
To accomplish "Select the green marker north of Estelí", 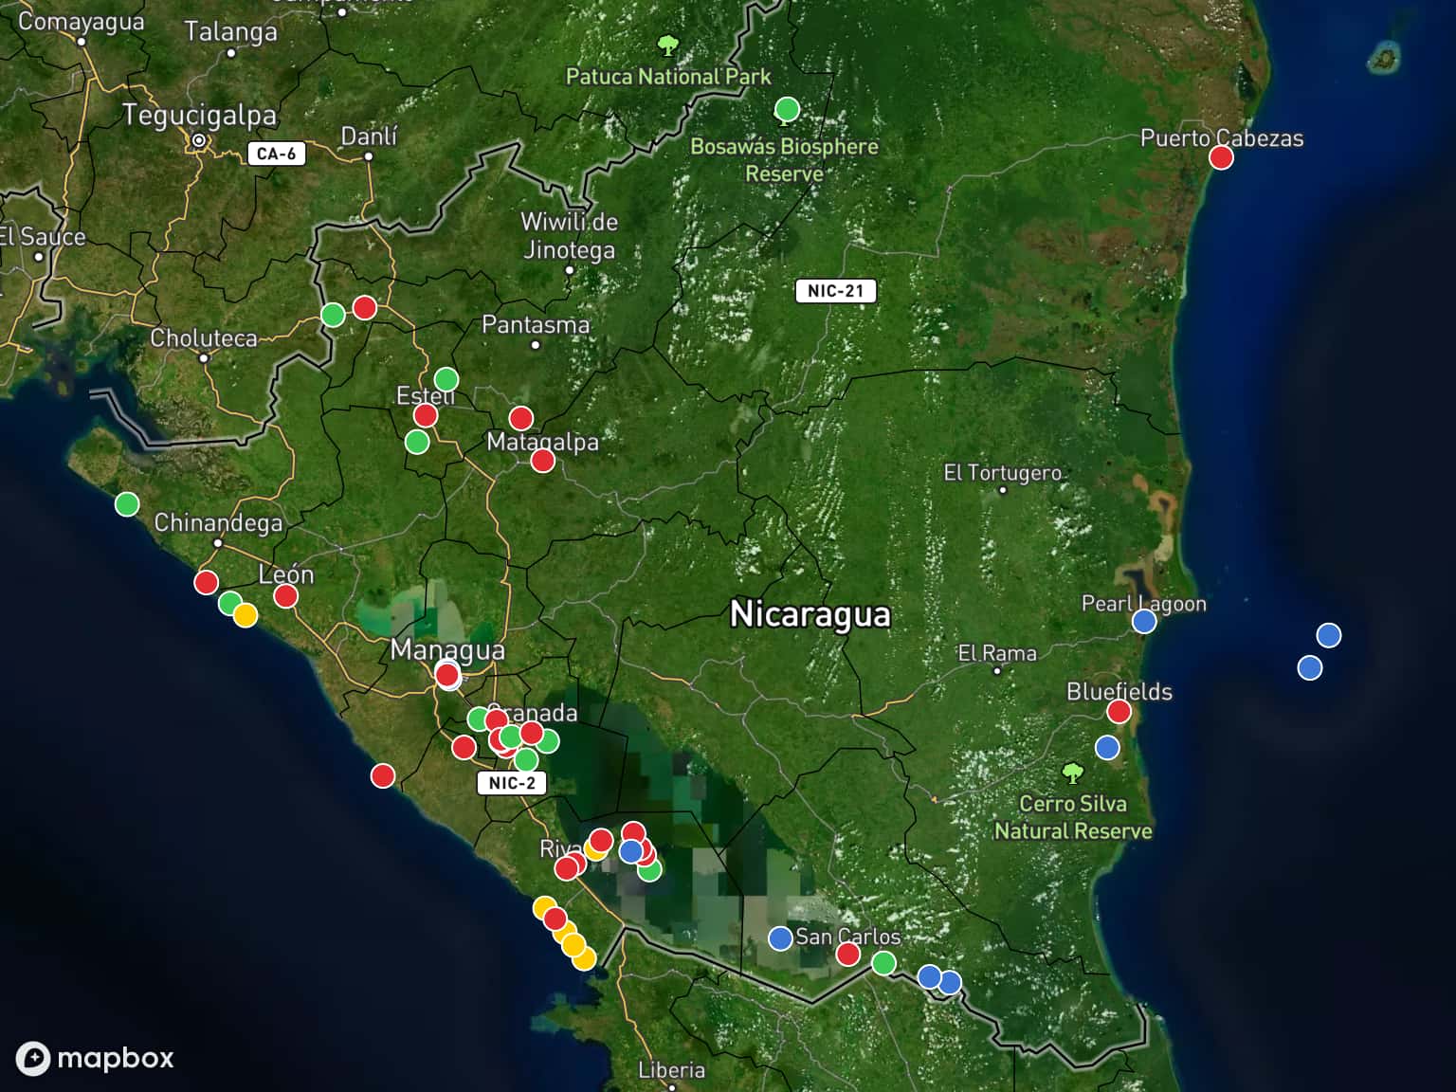I will [446, 380].
